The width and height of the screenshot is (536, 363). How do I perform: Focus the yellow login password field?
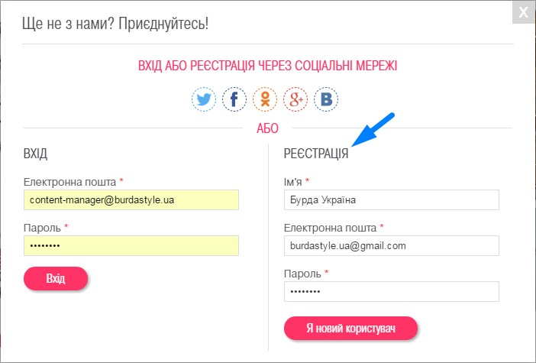point(131,245)
